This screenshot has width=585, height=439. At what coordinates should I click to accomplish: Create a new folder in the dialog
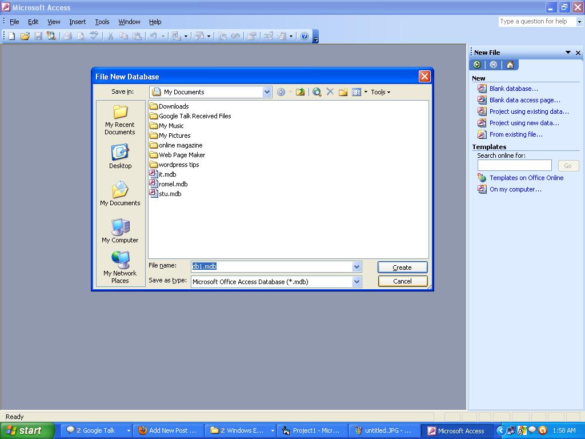pyautogui.click(x=343, y=92)
